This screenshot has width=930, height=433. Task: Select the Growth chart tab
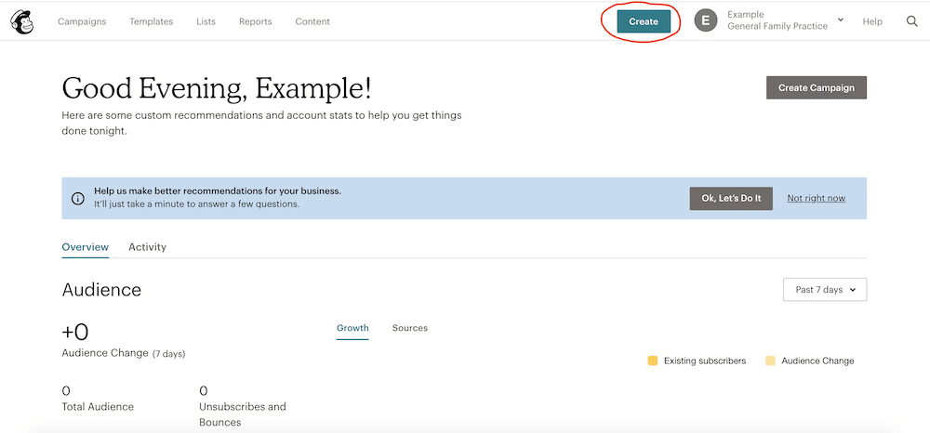pyautogui.click(x=352, y=328)
